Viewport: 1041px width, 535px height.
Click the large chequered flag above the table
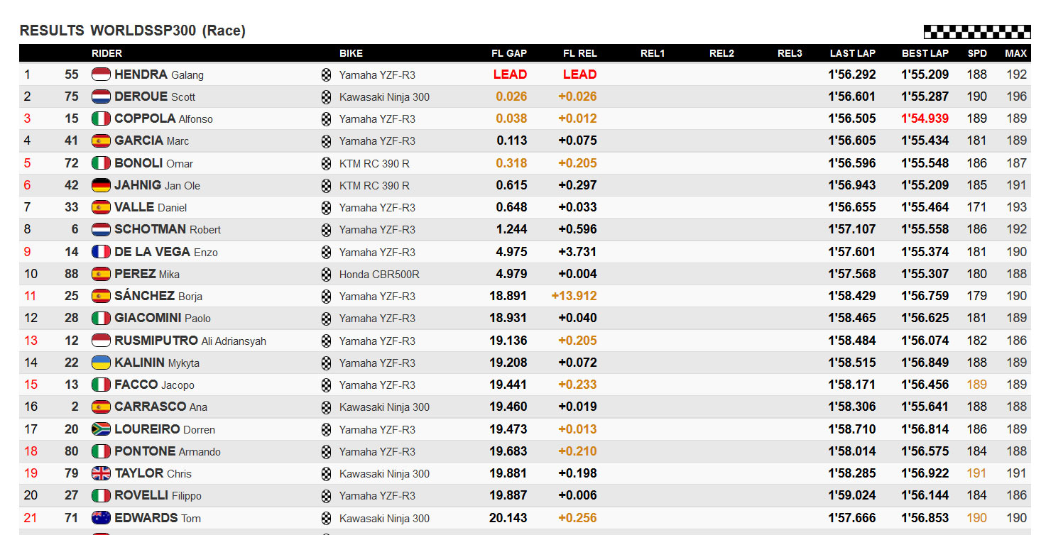click(977, 32)
